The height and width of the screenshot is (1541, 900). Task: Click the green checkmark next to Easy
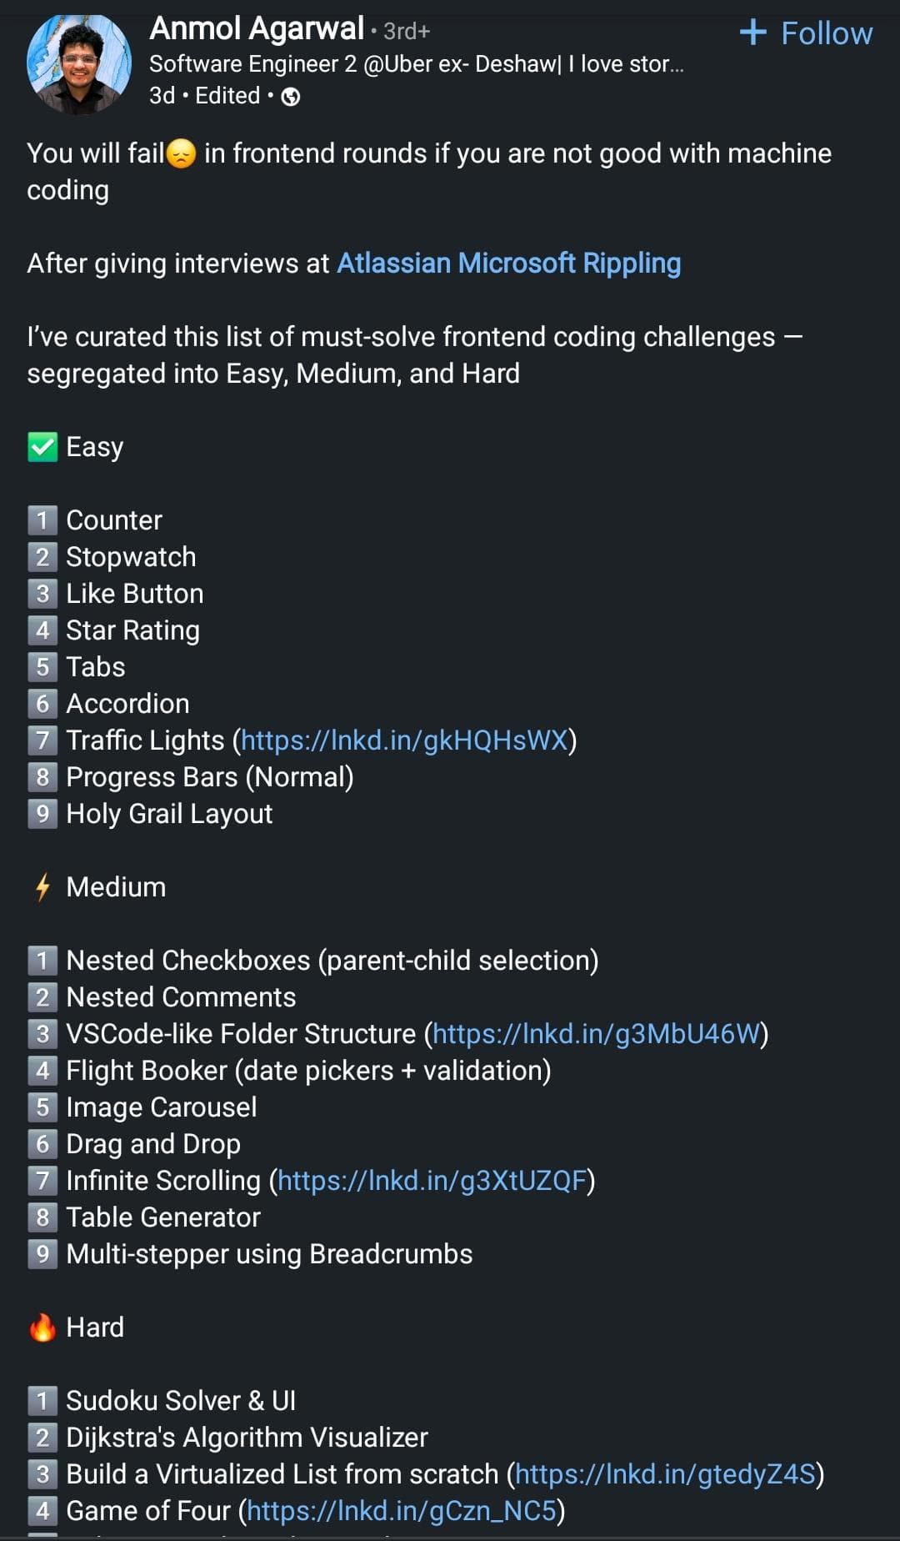pyautogui.click(x=41, y=445)
